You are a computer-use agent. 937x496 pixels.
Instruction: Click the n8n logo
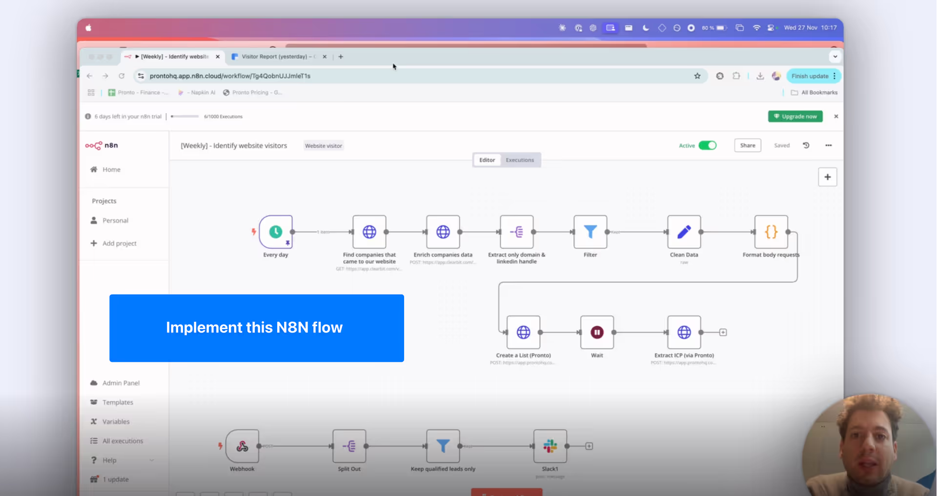(x=102, y=145)
